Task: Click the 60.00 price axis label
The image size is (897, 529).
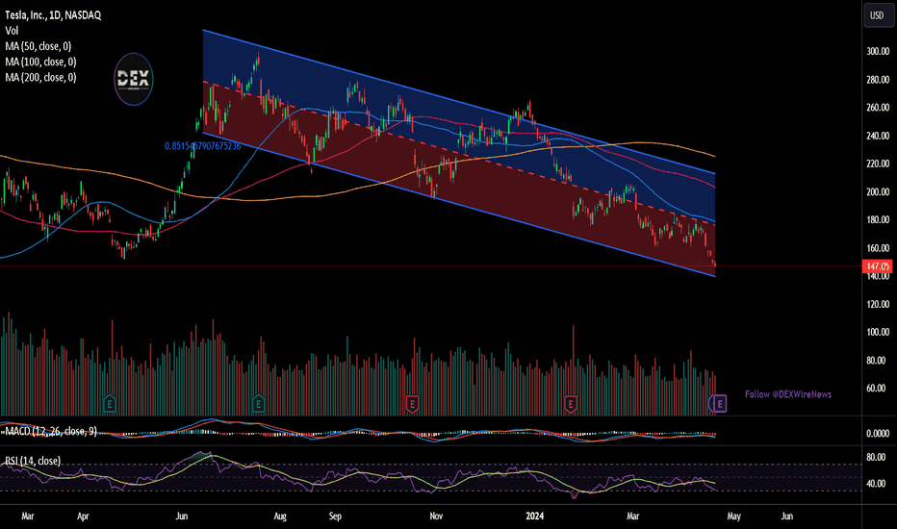Action: click(876, 389)
